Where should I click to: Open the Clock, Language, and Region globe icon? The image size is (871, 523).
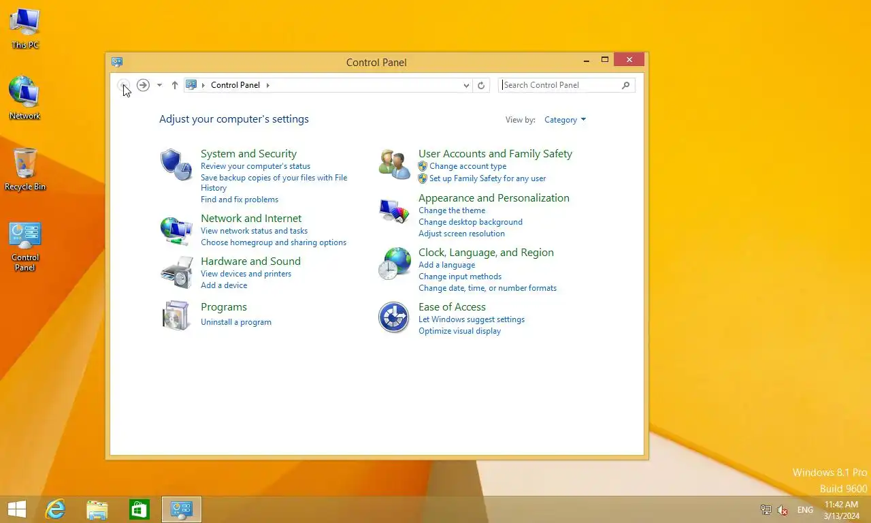coord(394,264)
